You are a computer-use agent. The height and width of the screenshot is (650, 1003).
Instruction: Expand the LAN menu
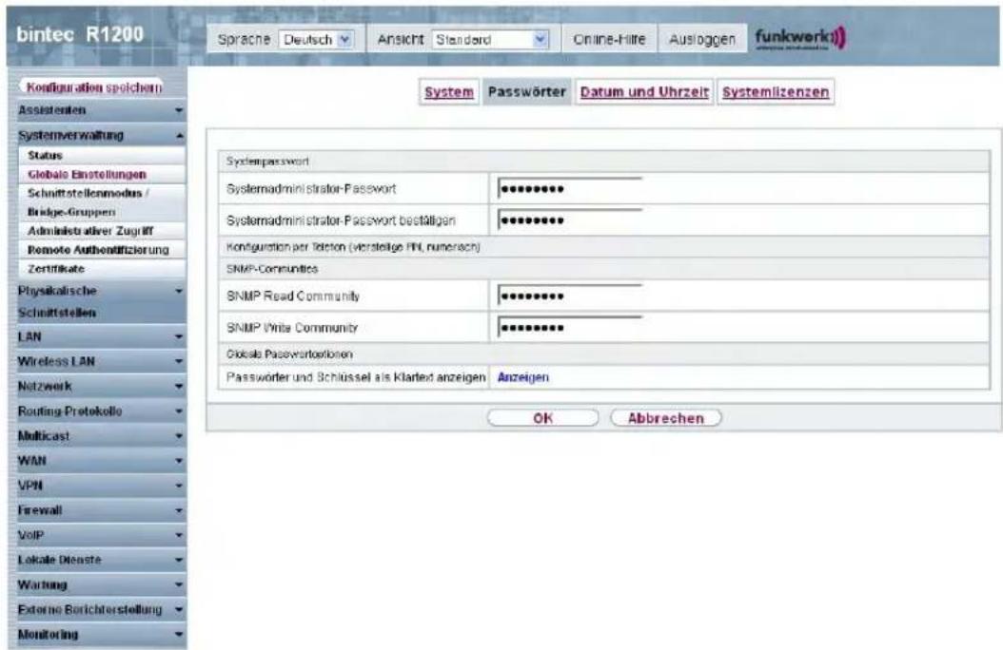pos(99,336)
